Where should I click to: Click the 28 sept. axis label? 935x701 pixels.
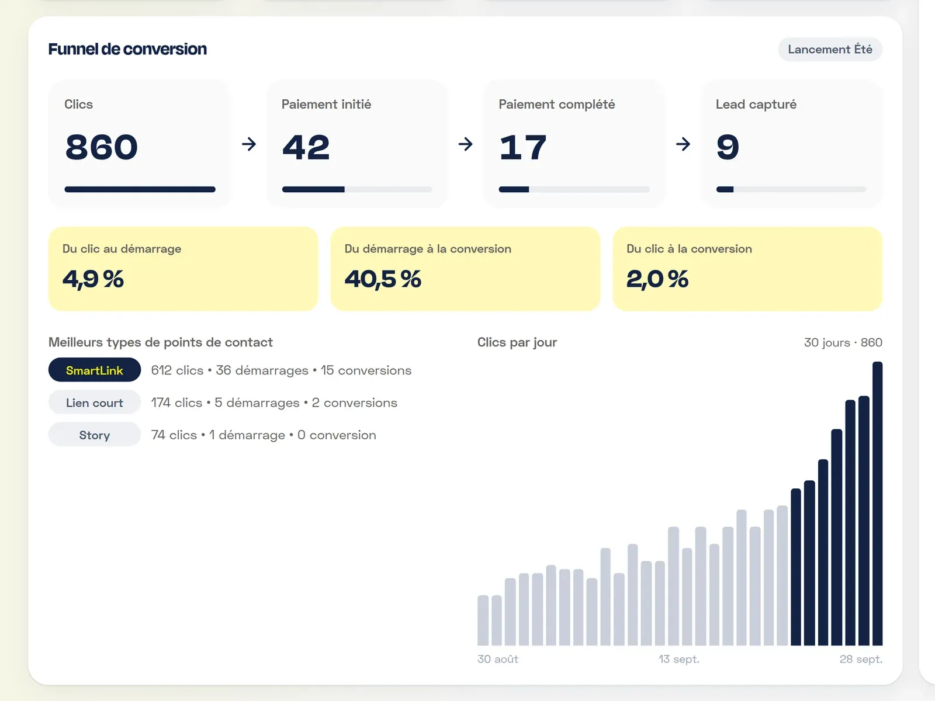pos(861,659)
